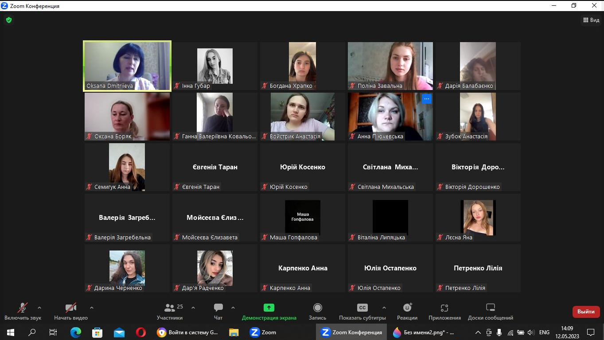Click the green encryption shield icon

8,20
